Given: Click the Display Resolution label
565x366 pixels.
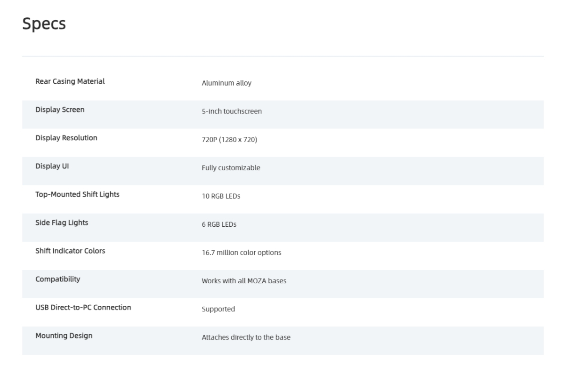Looking at the screenshot, I should pos(66,138).
